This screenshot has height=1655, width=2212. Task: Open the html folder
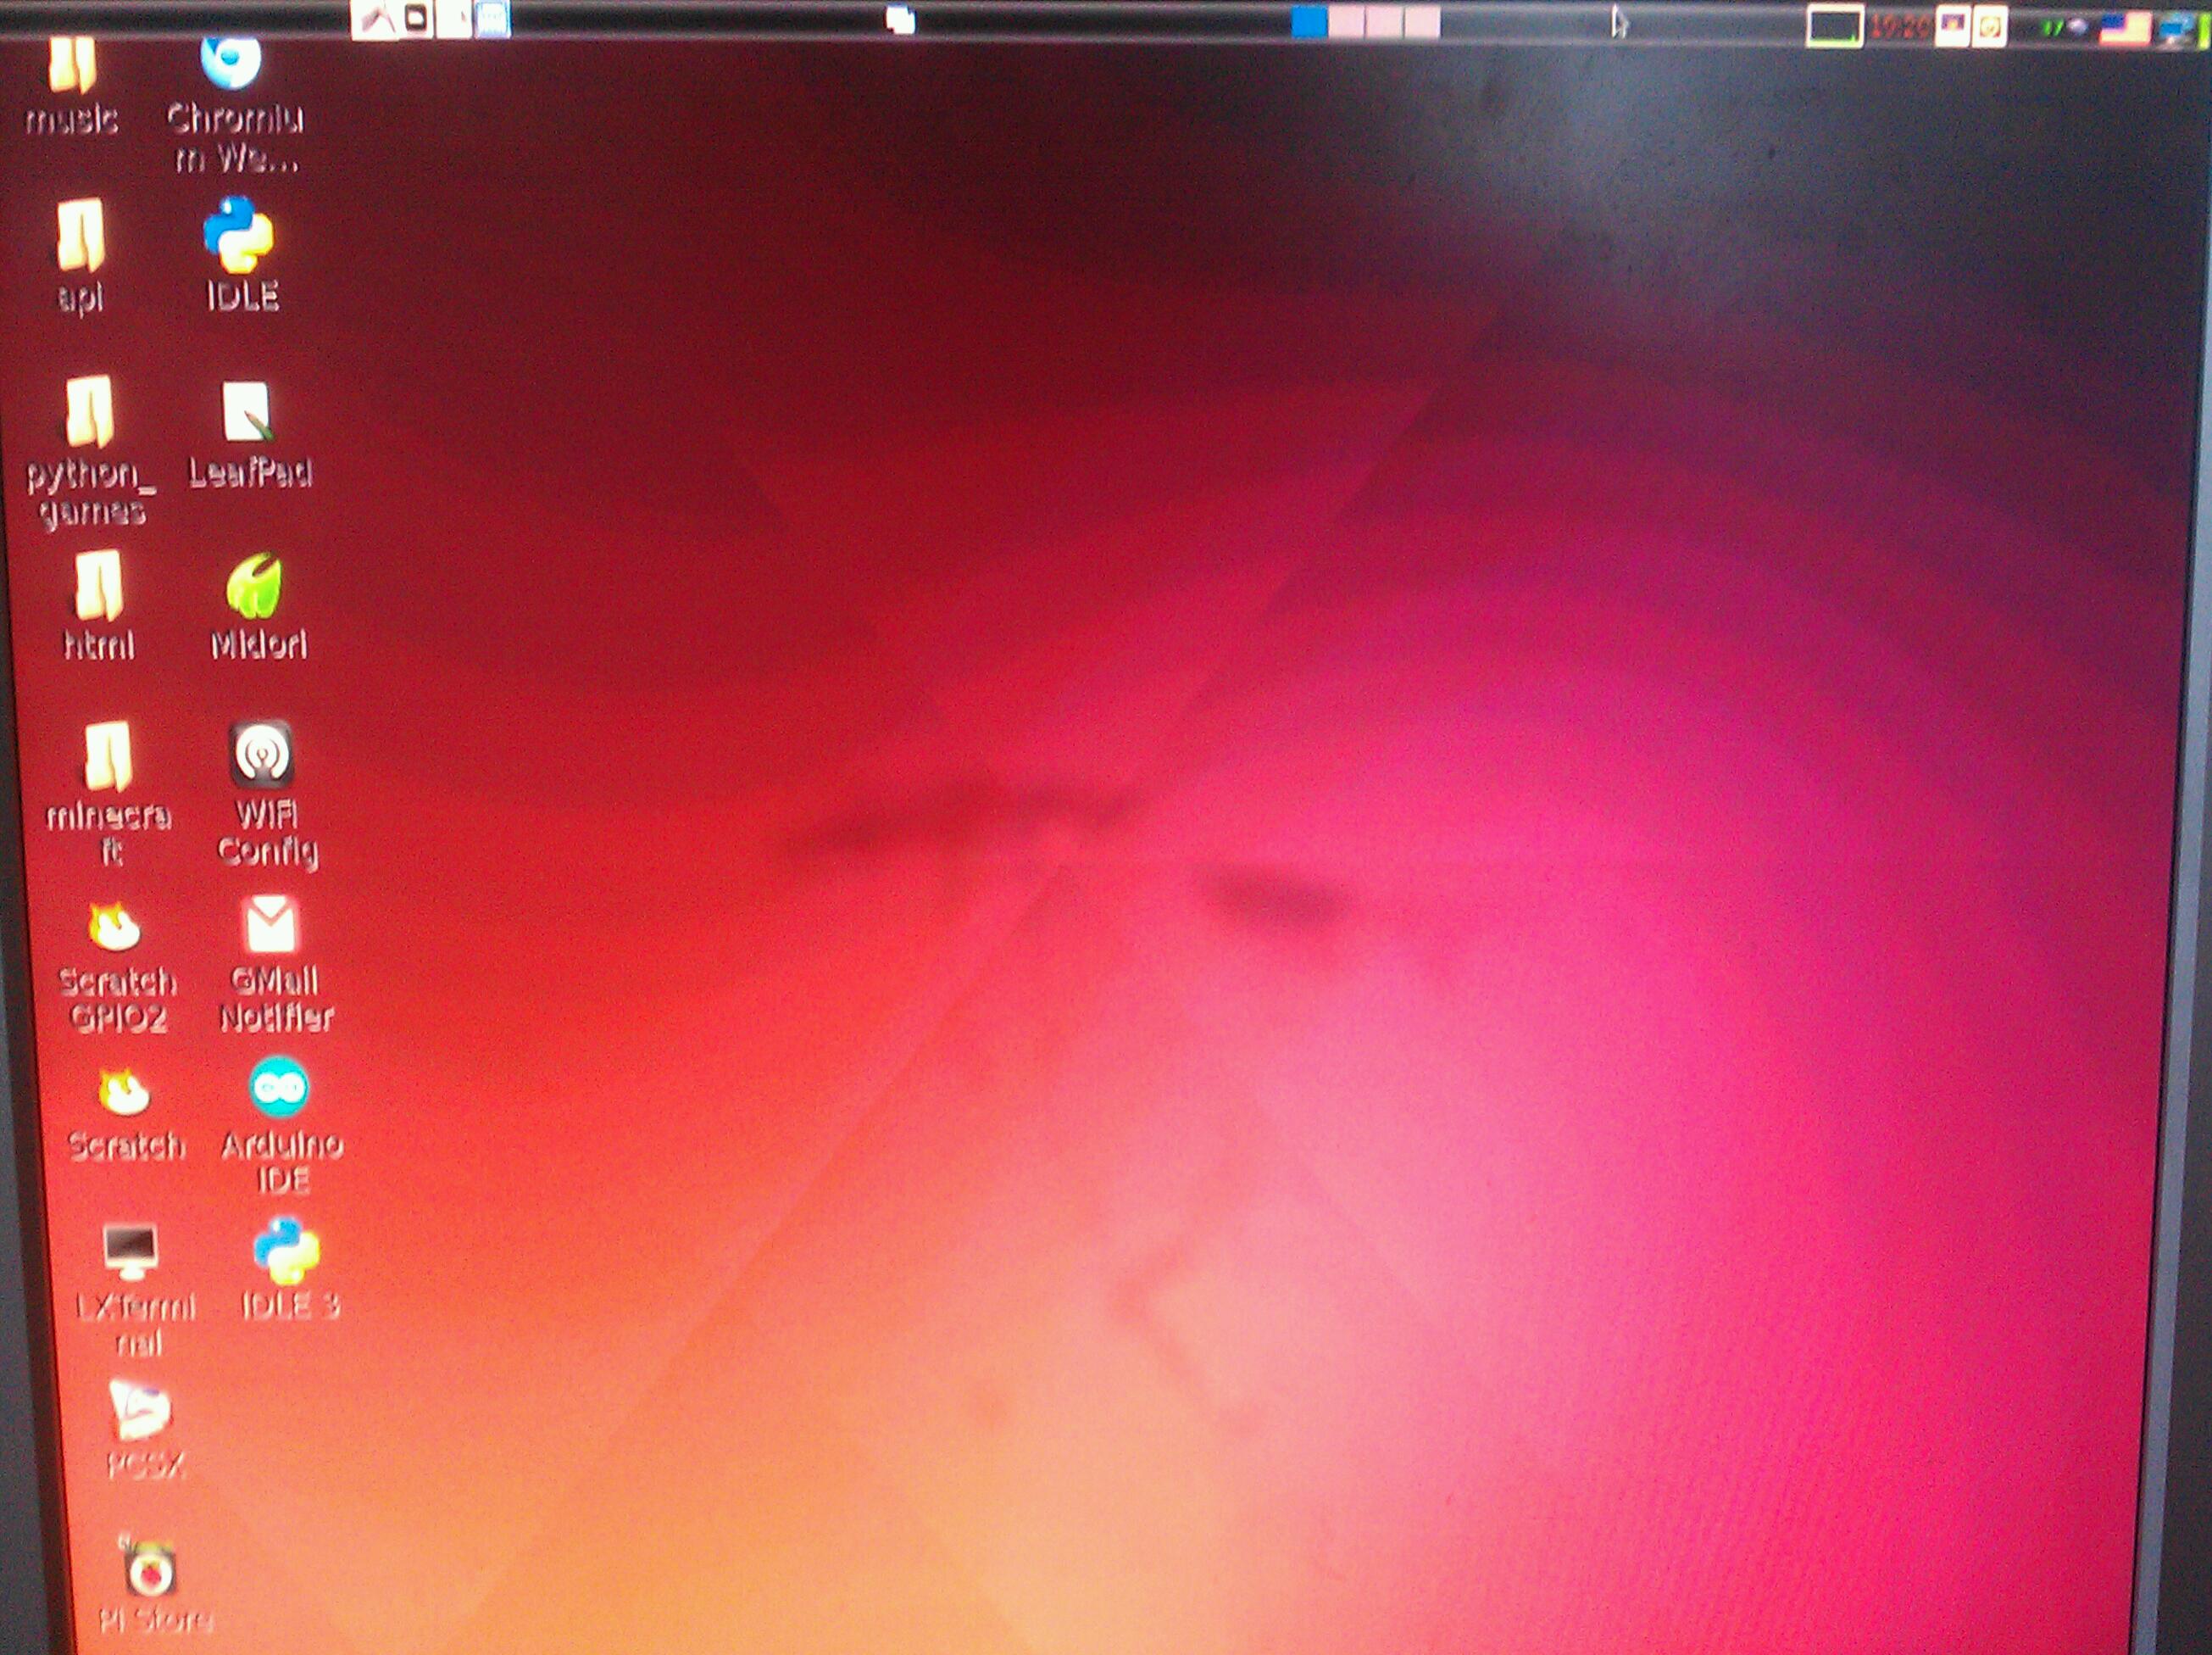click(99, 584)
